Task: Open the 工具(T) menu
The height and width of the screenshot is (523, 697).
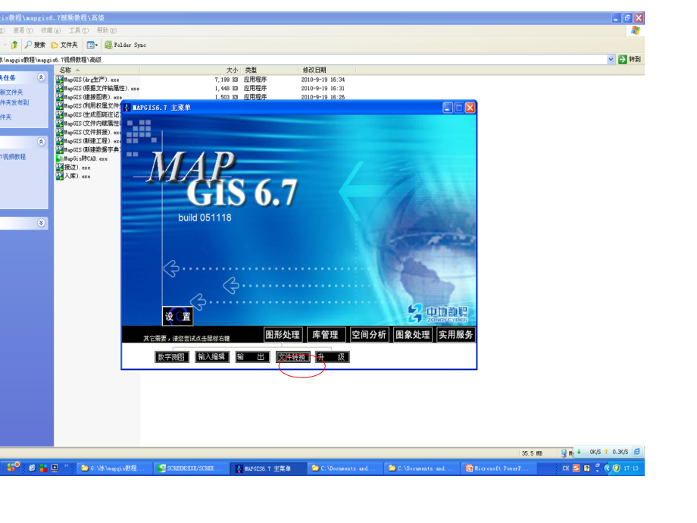Action: click(78, 30)
